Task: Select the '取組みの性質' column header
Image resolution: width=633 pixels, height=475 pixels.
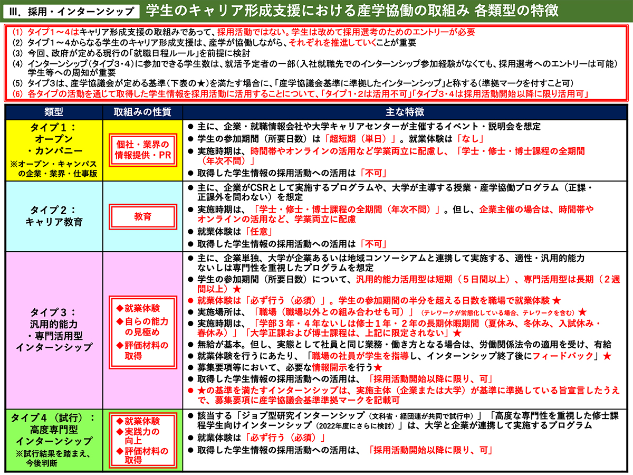Action: (x=142, y=112)
